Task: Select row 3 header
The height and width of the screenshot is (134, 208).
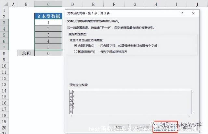Action: tap(4, 23)
